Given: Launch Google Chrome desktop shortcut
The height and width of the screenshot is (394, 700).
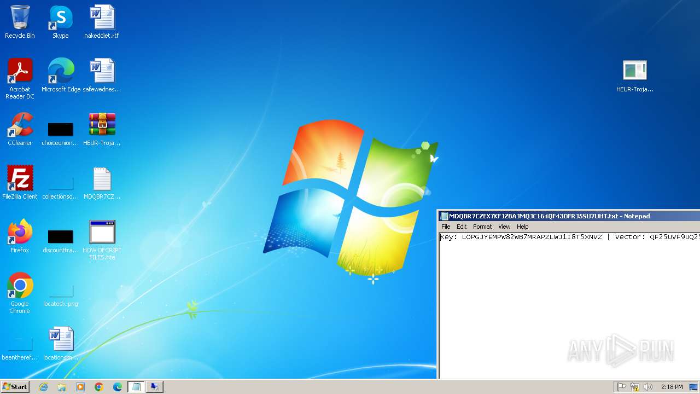Looking at the screenshot, I should pyautogui.click(x=20, y=293).
